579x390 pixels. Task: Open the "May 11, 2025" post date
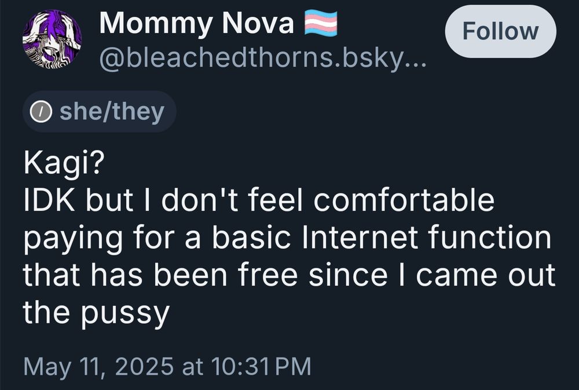click(98, 367)
